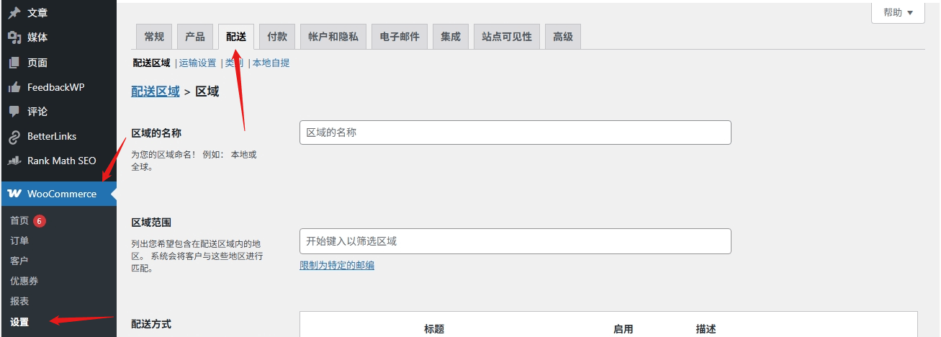
Task: Open the 高级 tab
Action: click(563, 37)
